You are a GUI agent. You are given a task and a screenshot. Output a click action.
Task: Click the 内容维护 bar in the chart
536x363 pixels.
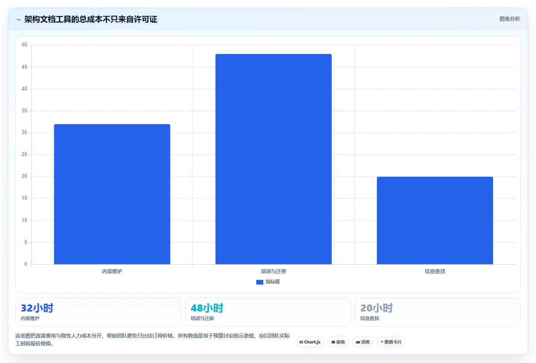112,194
